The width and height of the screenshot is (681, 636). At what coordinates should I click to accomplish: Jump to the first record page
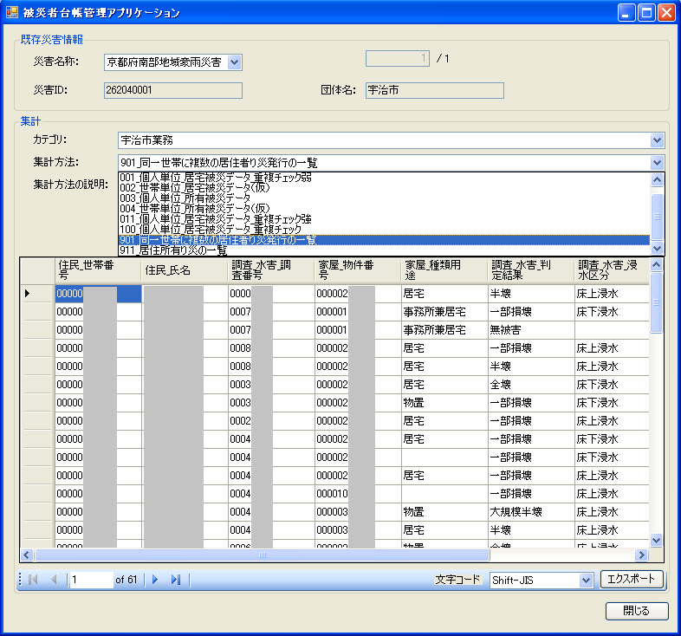(x=34, y=580)
